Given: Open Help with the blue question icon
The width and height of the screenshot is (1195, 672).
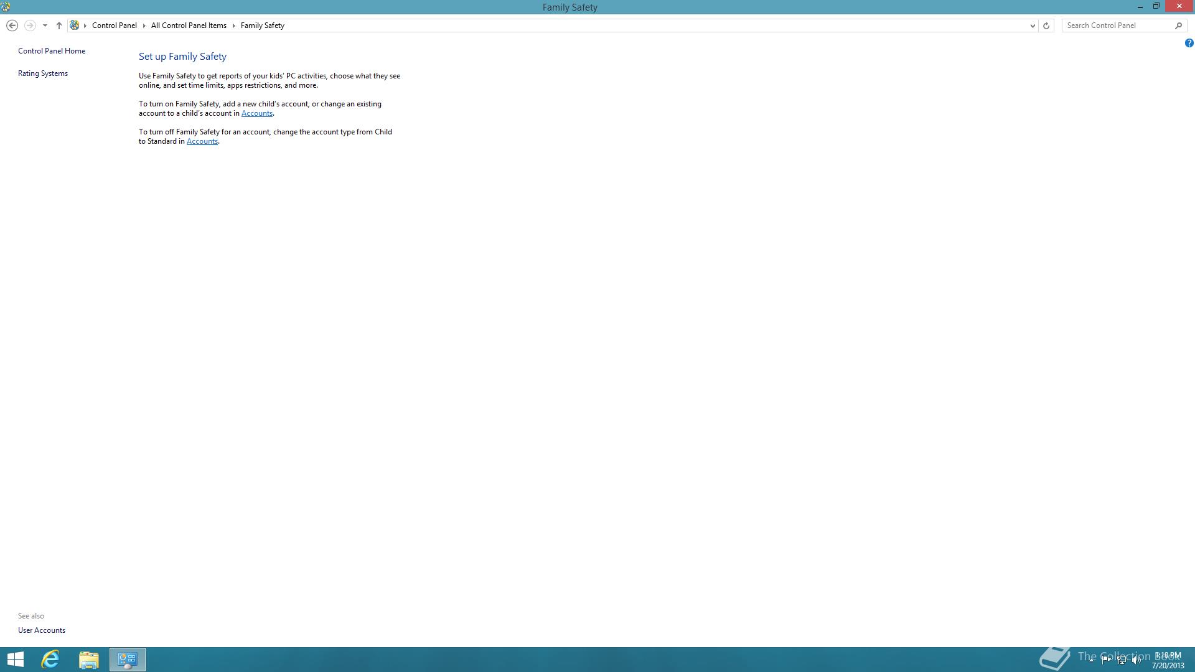Looking at the screenshot, I should pos(1189,43).
